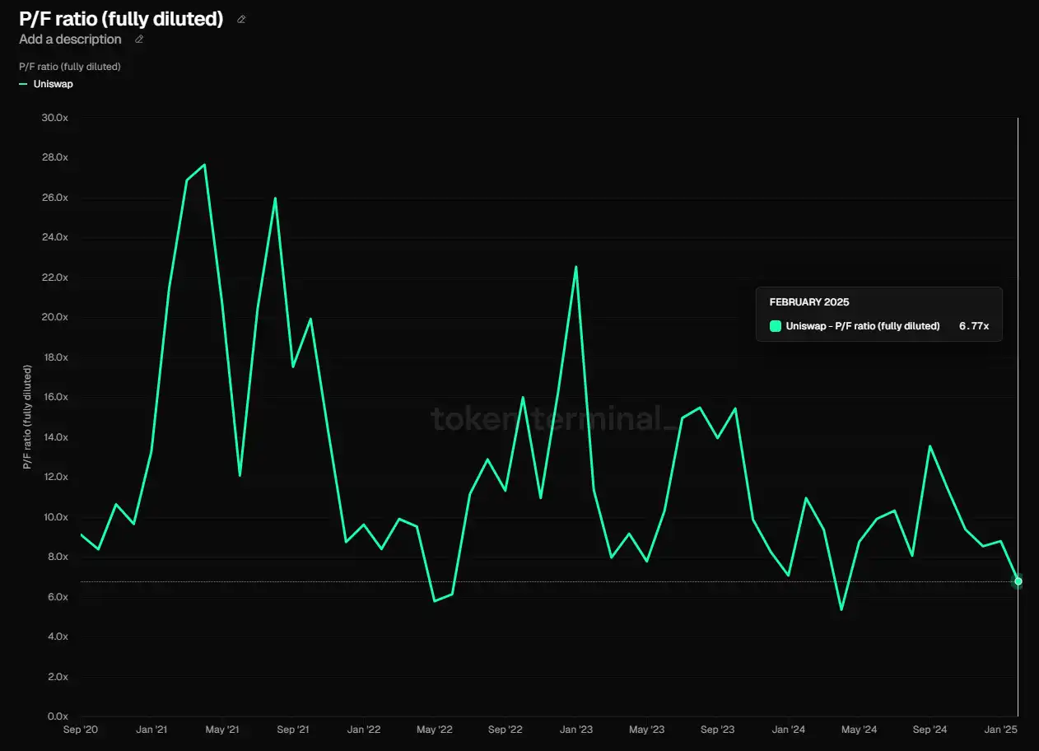Screen dimensions: 1039x751
Task: Click the pencil icon next to Add a description
Action: tap(139, 39)
